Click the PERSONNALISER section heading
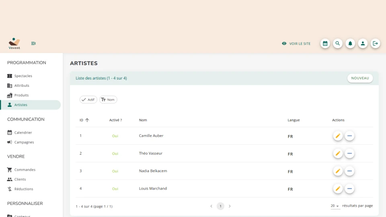 click(25, 203)
